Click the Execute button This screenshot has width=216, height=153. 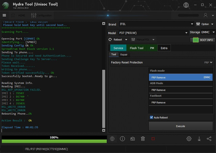coord(181,126)
